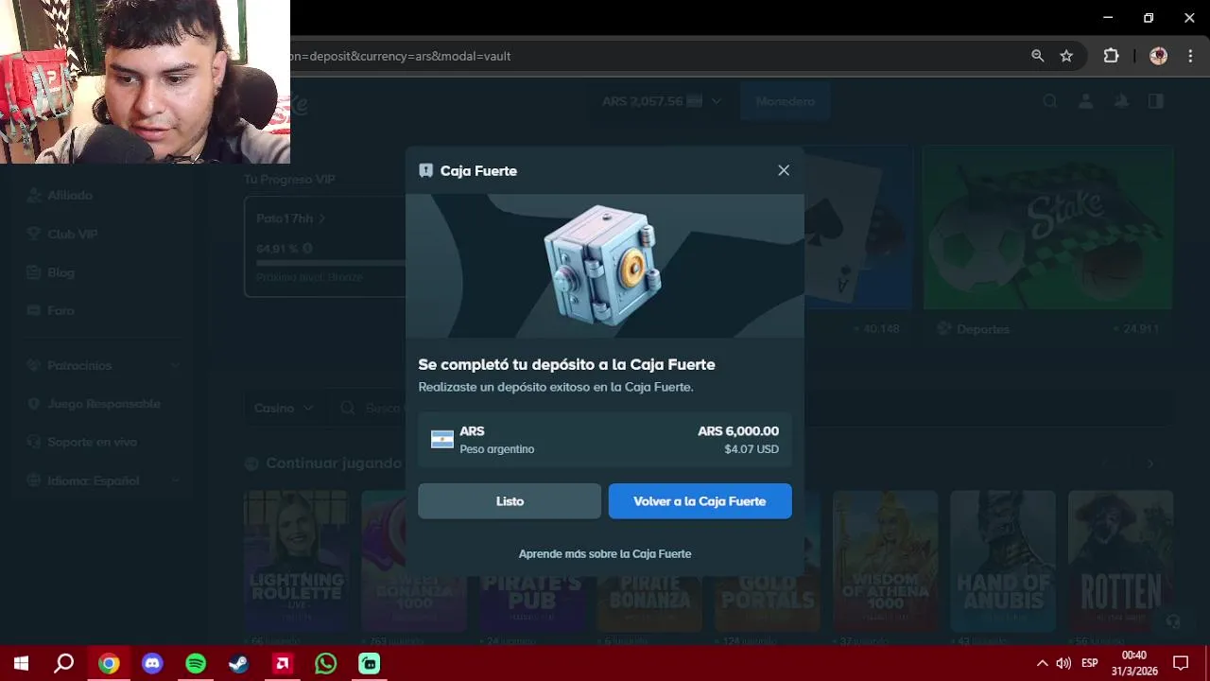Open the Deportes Stake banner card

point(1047,228)
